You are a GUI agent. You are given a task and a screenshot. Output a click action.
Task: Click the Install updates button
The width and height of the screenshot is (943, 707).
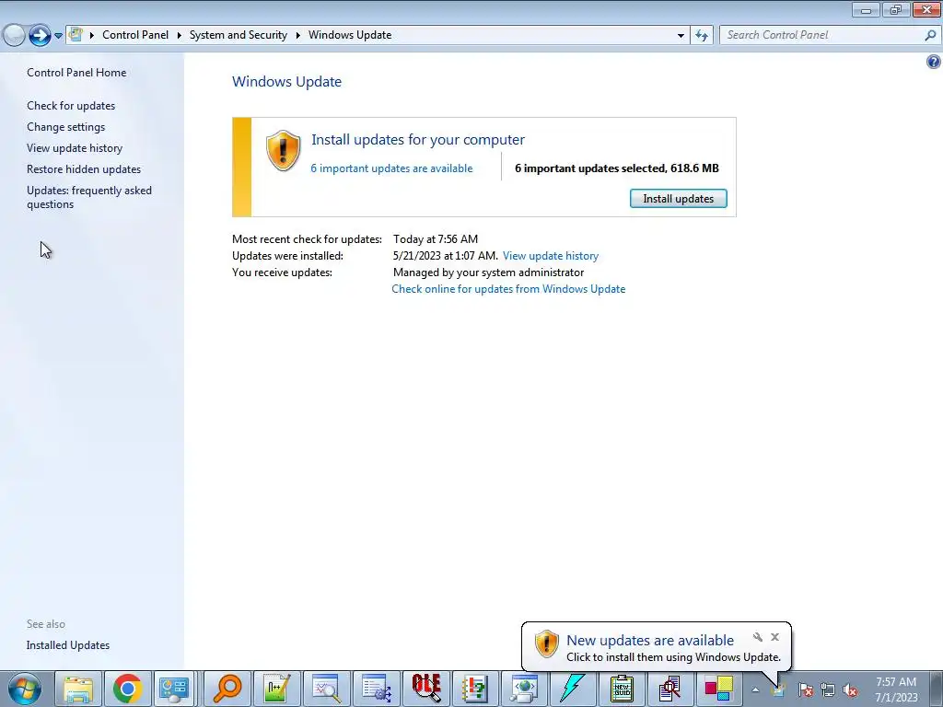pos(679,199)
